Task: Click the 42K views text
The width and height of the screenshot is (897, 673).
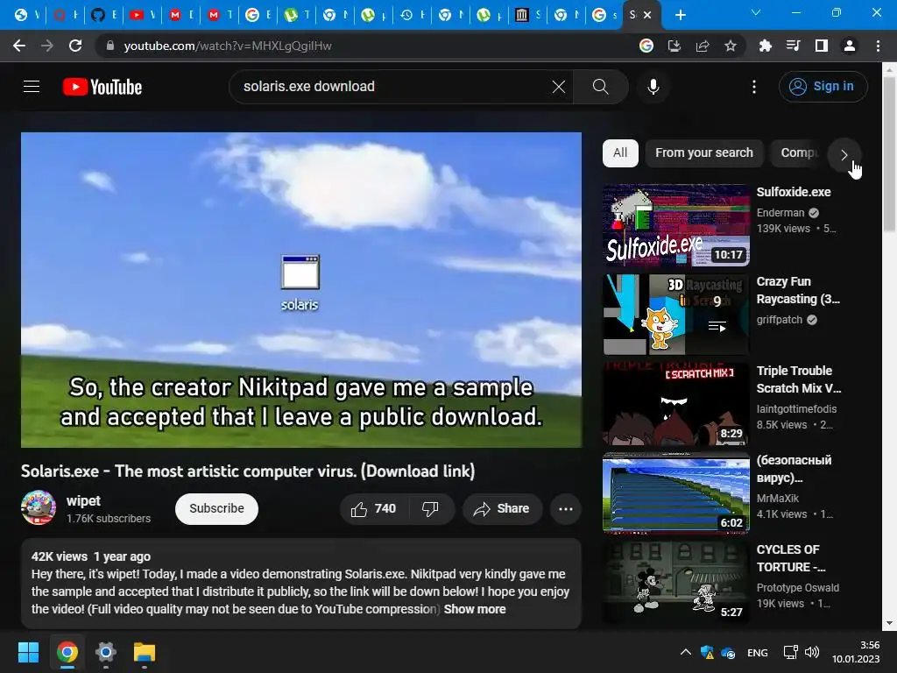Action: [x=60, y=556]
